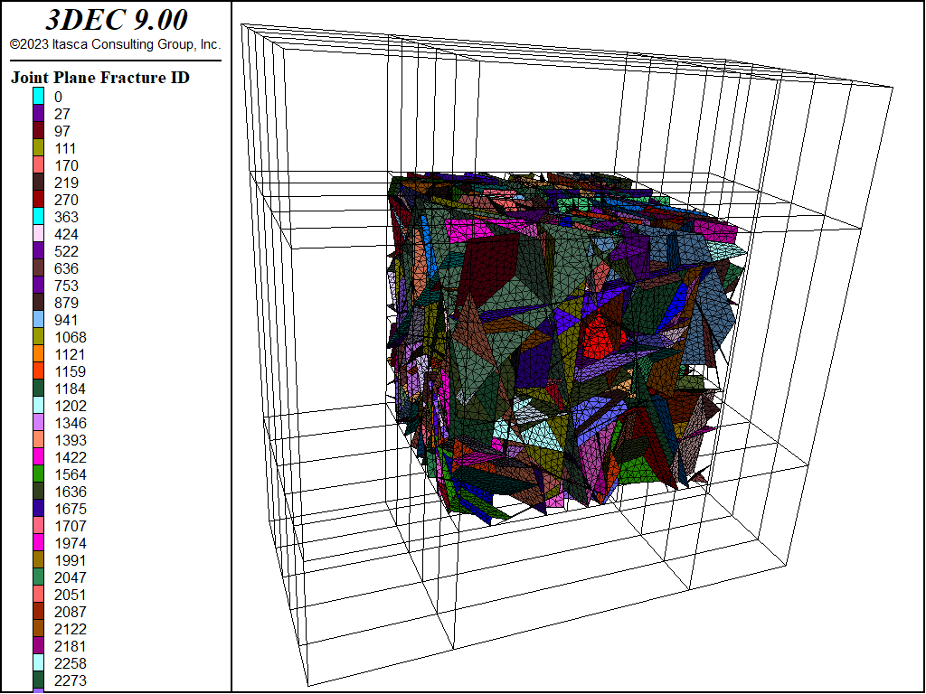Open the Itasca Consulting Group copyright line

point(115,44)
